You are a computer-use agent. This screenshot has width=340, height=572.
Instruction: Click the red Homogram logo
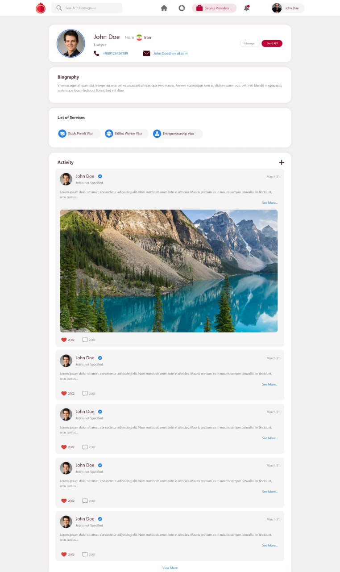point(41,8)
